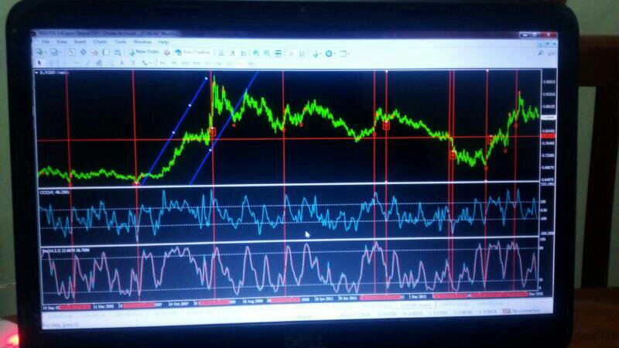This screenshot has width=619, height=348.
Task: Open the File menu
Action: pyautogui.click(x=45, y=42)
